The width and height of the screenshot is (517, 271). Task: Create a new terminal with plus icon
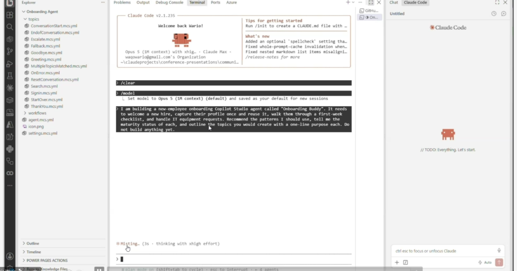coord(347,3)
